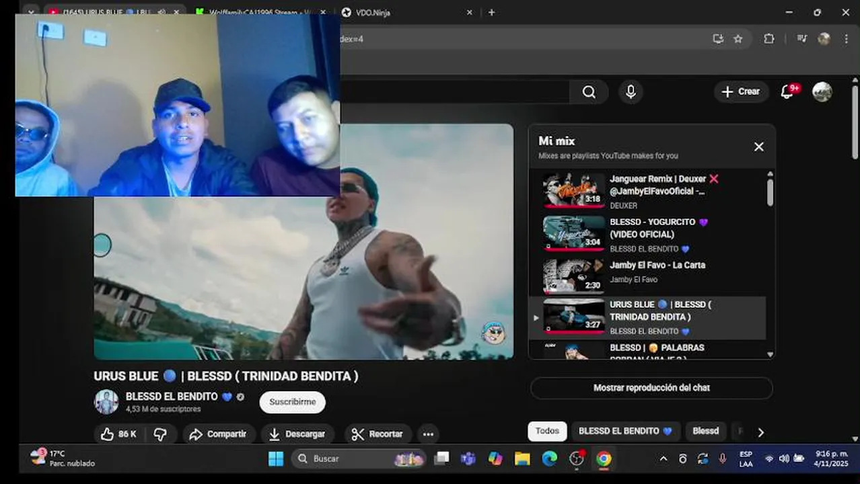The image size is (860, 484).
Task: Select URUS BLUE playlist entry title
Action: point(660,311)
